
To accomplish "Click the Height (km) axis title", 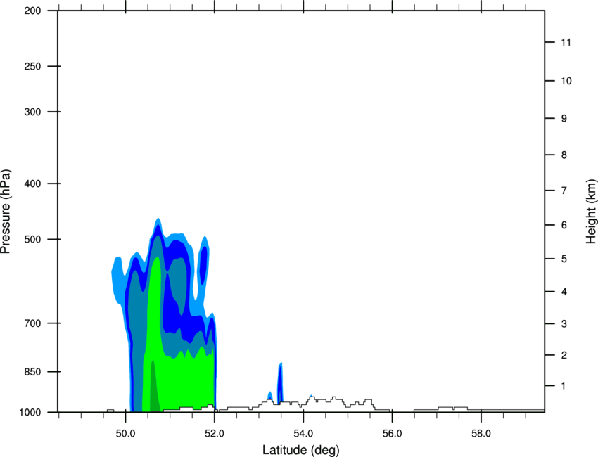I will (x=591, y=211).
